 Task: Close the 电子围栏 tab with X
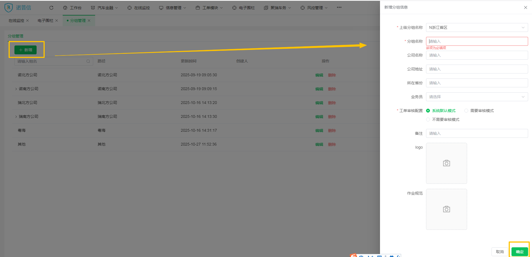point(57,21)
